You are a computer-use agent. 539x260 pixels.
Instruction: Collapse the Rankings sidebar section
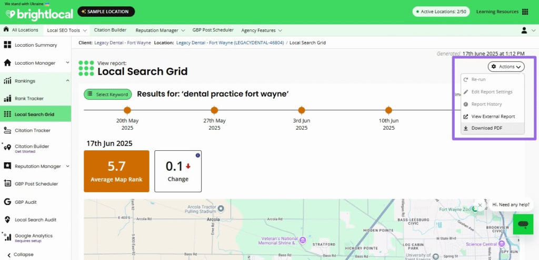tap(67, 80)
